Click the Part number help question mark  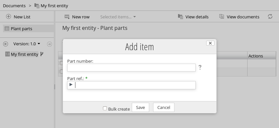click(200, 67)
